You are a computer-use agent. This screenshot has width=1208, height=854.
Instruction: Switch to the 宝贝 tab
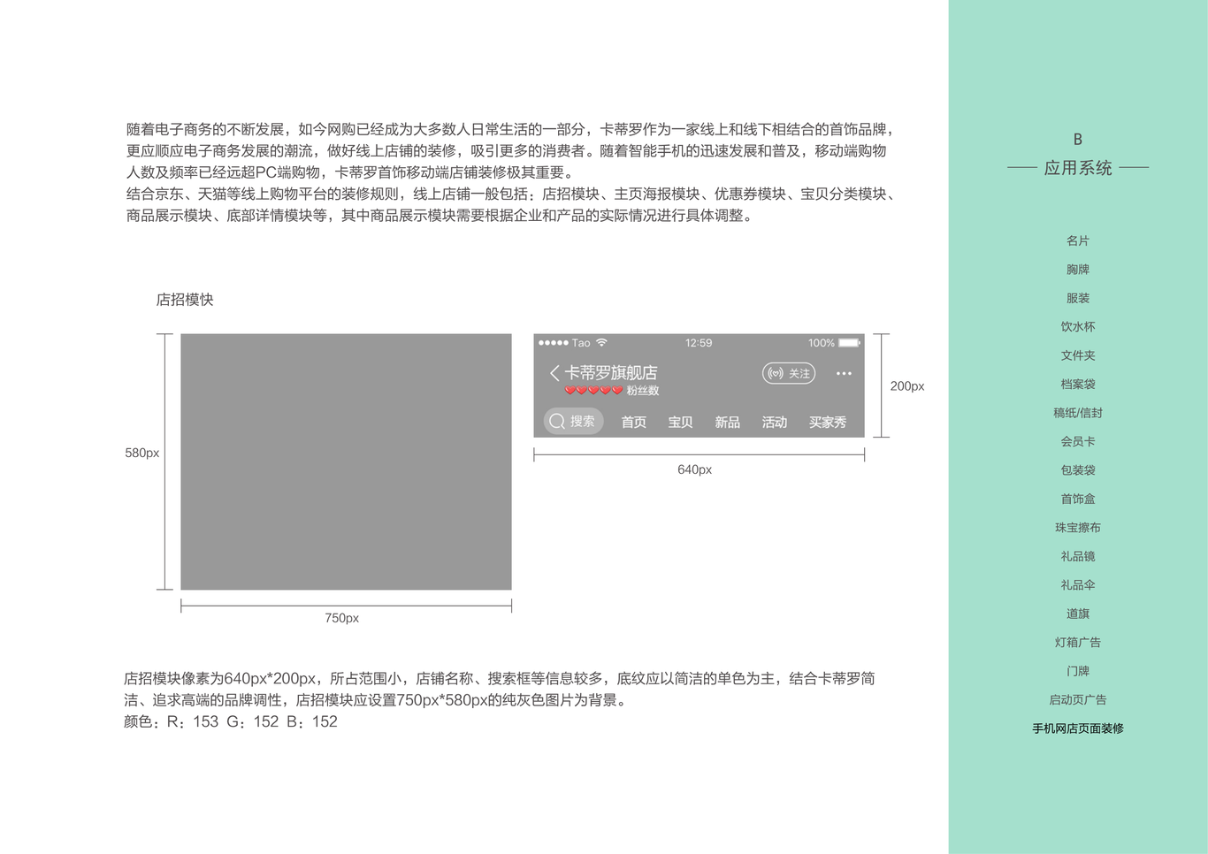(680, 423)
